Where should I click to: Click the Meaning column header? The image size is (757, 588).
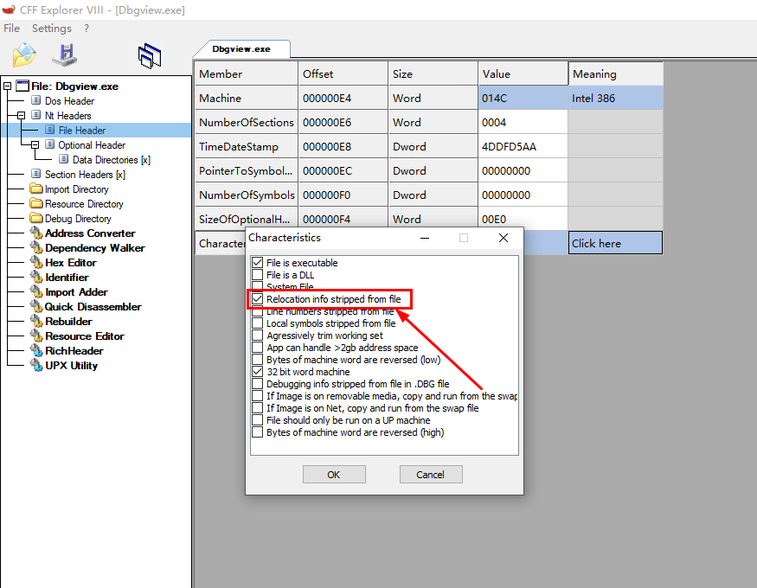coord(615,73)
